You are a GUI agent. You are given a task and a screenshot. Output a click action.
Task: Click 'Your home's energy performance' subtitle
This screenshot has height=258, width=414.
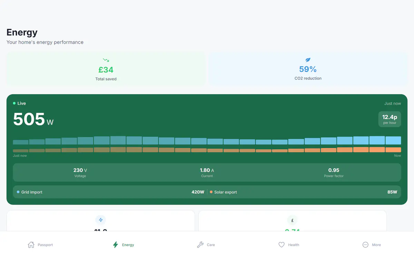[45, 42]
